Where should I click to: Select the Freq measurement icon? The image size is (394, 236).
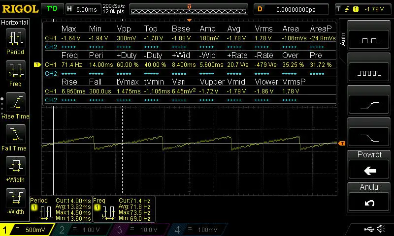point(15,70)
